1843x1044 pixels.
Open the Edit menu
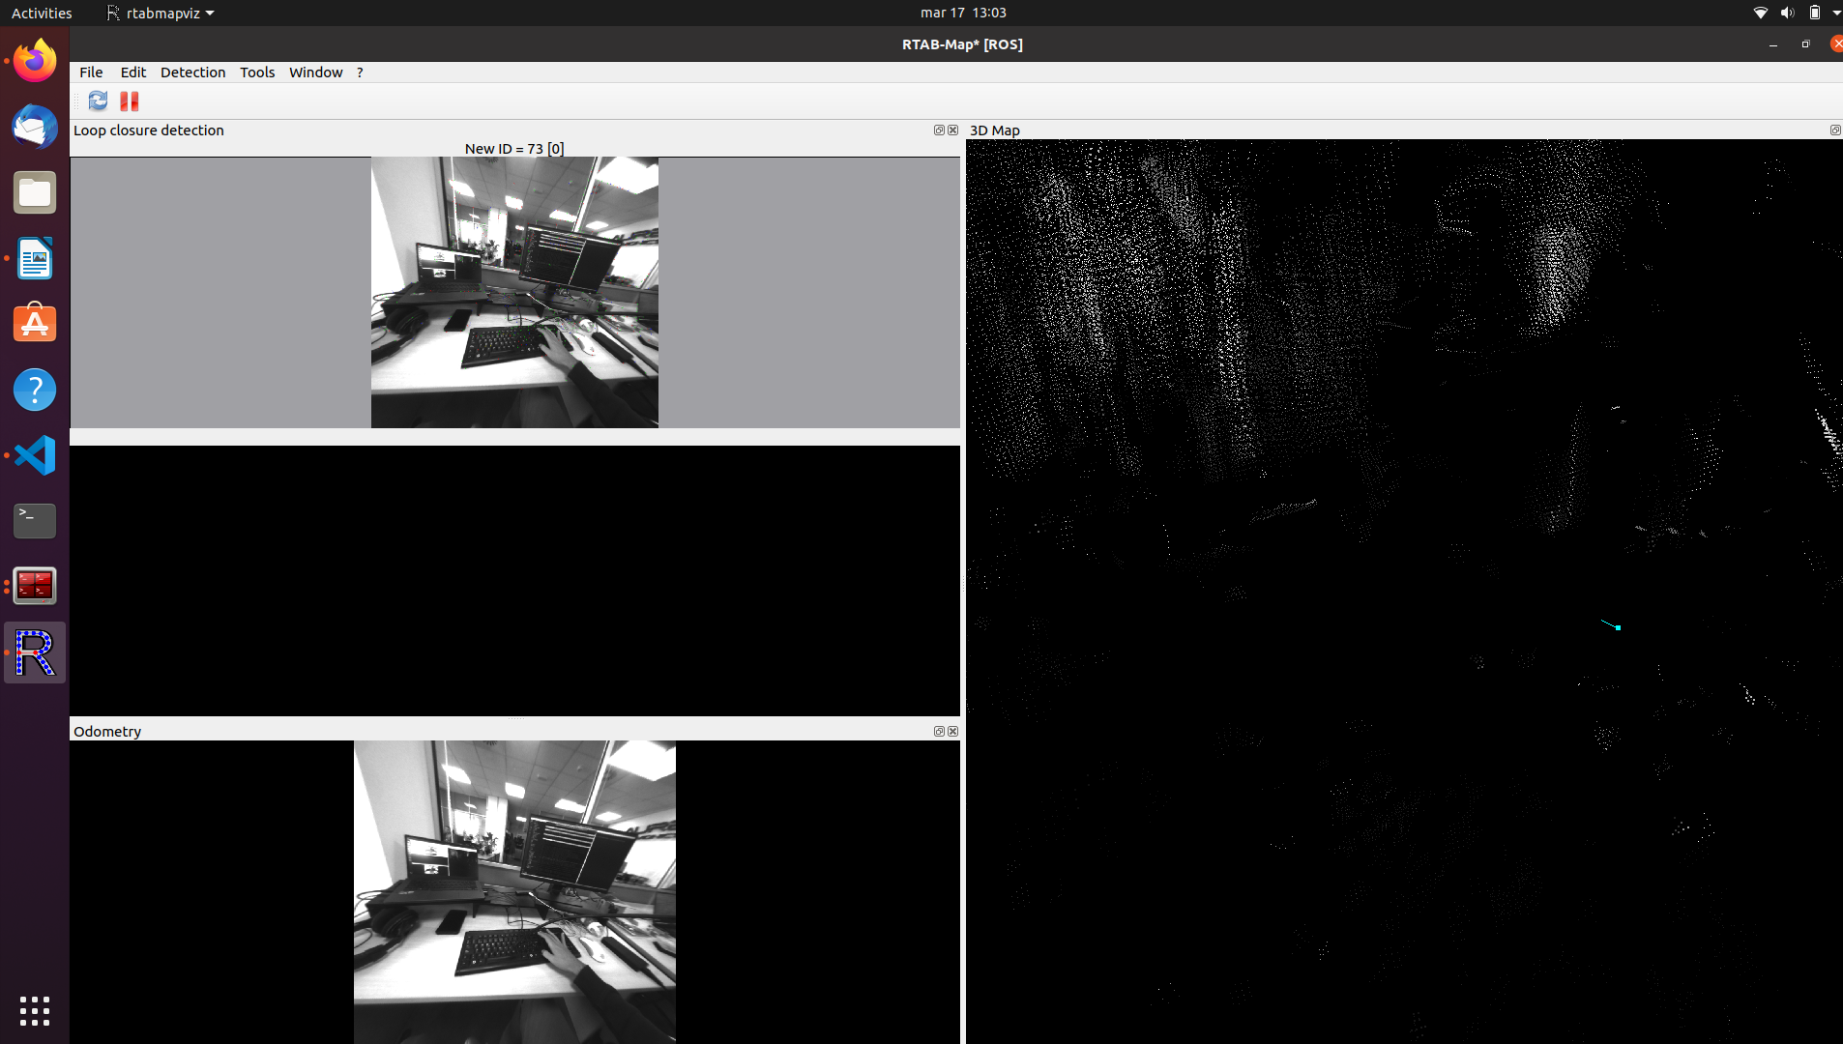point(132,72)
